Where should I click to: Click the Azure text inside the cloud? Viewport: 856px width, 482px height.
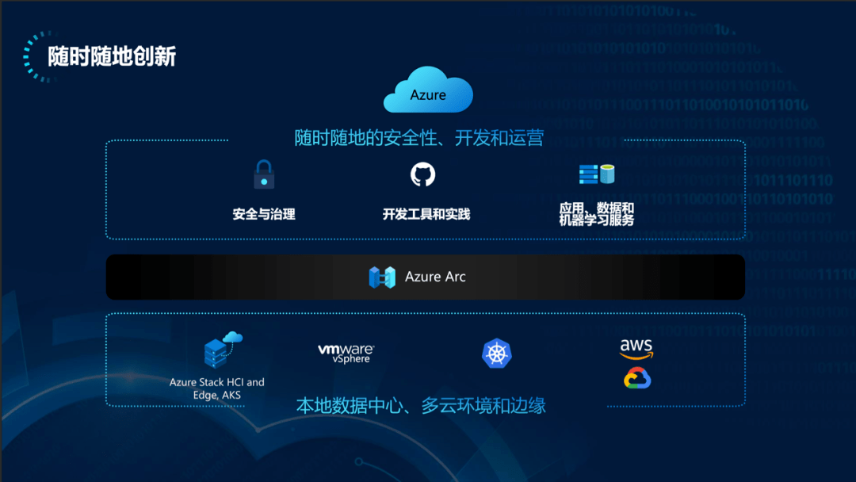pyautogui.click(x=428, y=95)
